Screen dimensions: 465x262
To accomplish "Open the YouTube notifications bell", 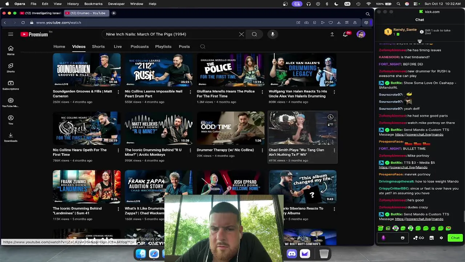I will click(345, 34).
